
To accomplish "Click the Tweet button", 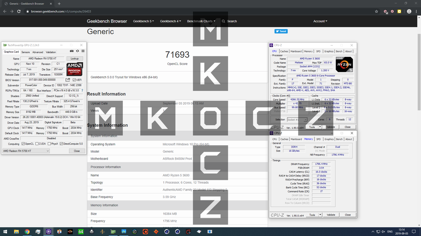I will pyautogui.click(x=281, y=31).
